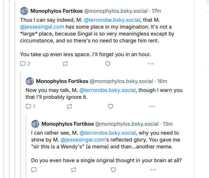Open @terrorobe.bsky.social mention in 16m post

coord(107,90)
